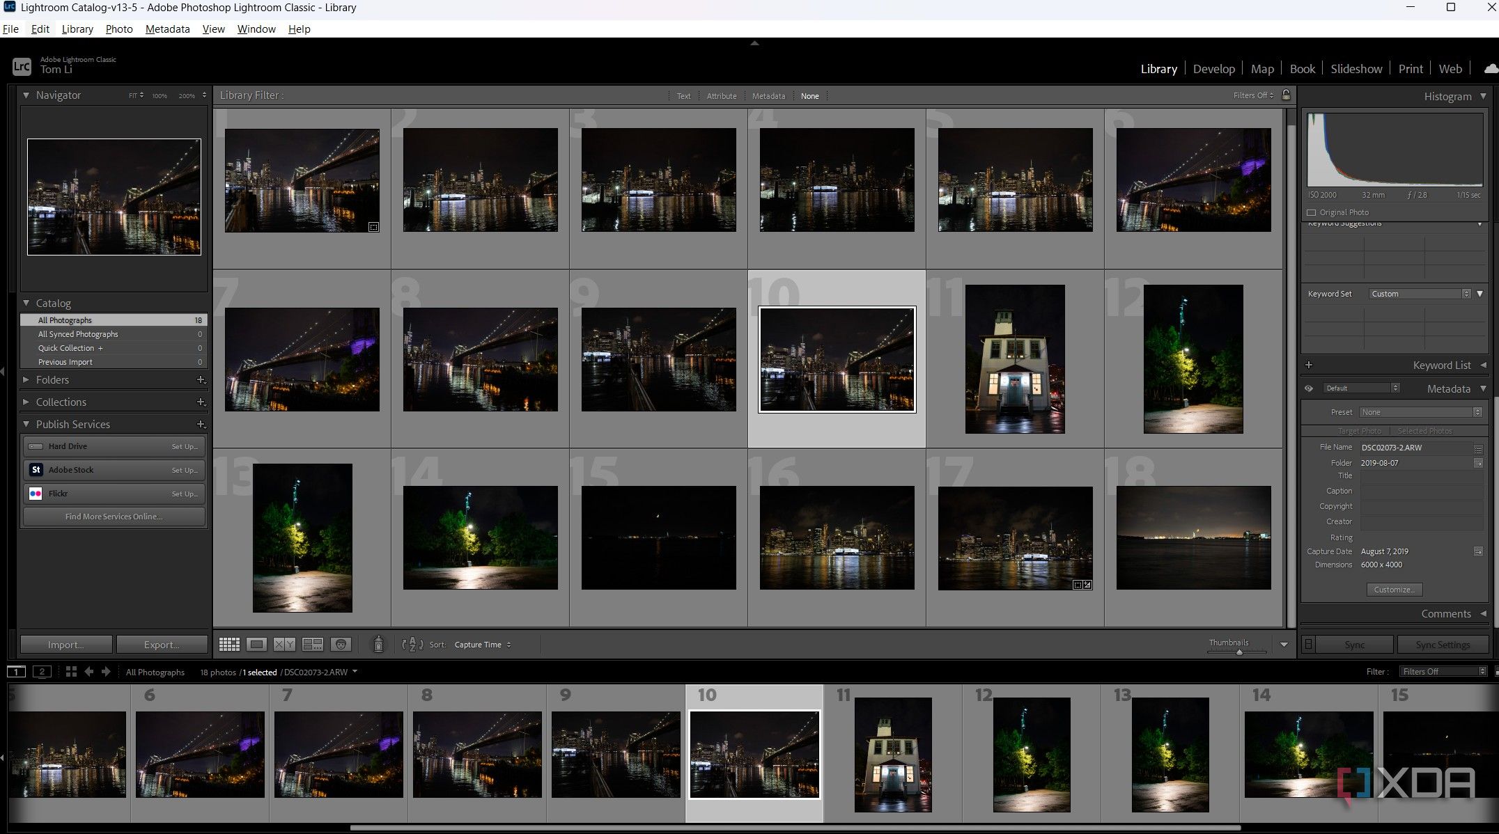Open the Develop module
Screen dimensions: 1499x834
coord(1213,69)
